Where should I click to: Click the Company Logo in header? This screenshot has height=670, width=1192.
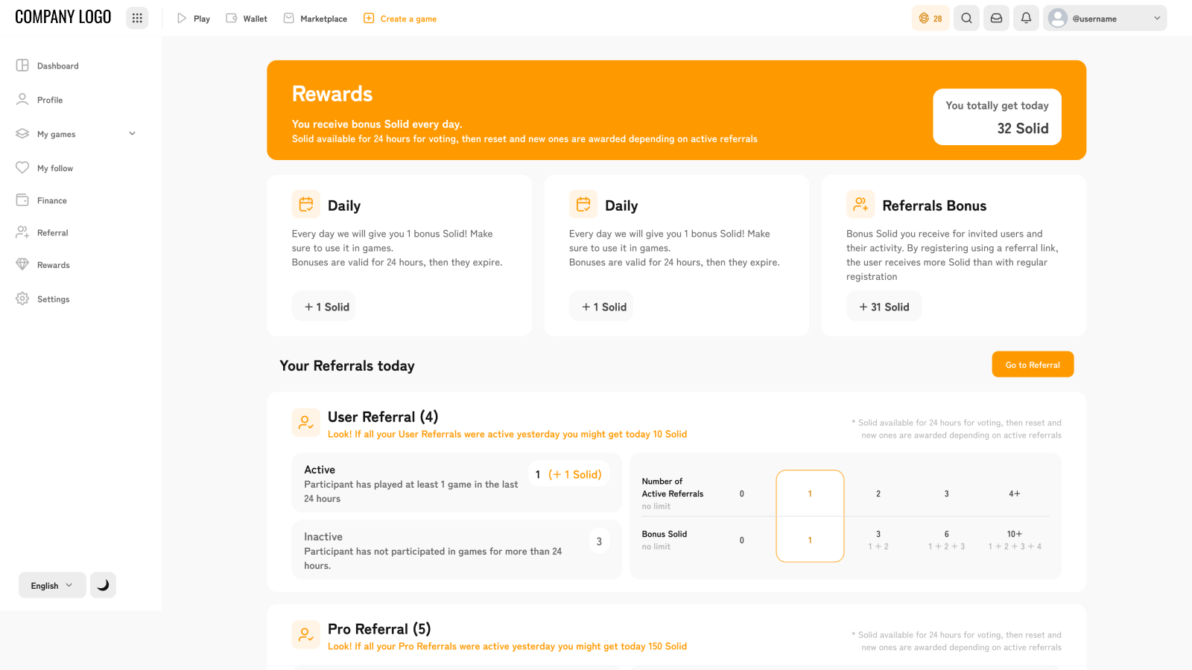click(63, 17)
